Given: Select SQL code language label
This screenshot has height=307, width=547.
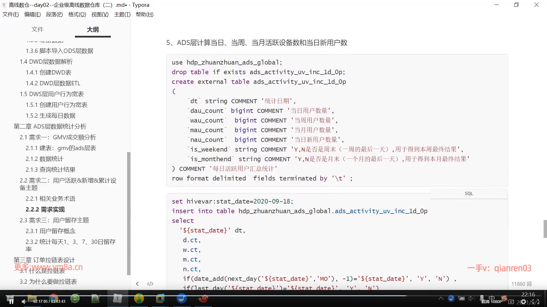Looking at the screenshot, I should pyautogui.click(x=469, y=194).
